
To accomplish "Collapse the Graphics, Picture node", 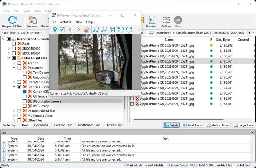I will click(x=14, y=87).
